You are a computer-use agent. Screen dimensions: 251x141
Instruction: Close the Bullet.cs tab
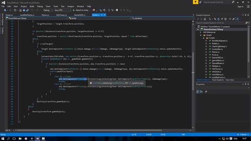click(105, 15)
